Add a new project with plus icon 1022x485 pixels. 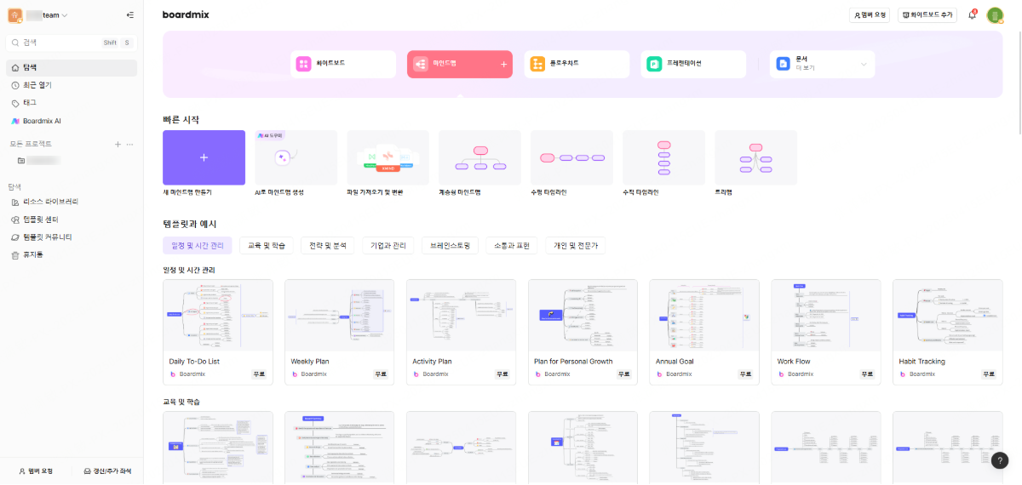click(118, 144)
